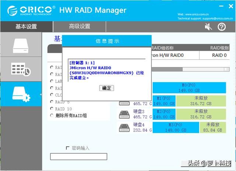Minimize the HW RAID Manager window
Screen dimensions: 236x171
[x=221, y=6]
